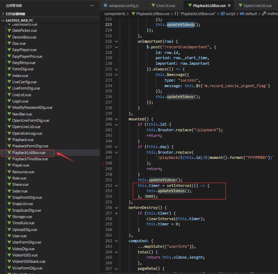This screenshot has width=278, height=274.
Task: Fold the setInterval block at line 252
Action: coord(116,186)
